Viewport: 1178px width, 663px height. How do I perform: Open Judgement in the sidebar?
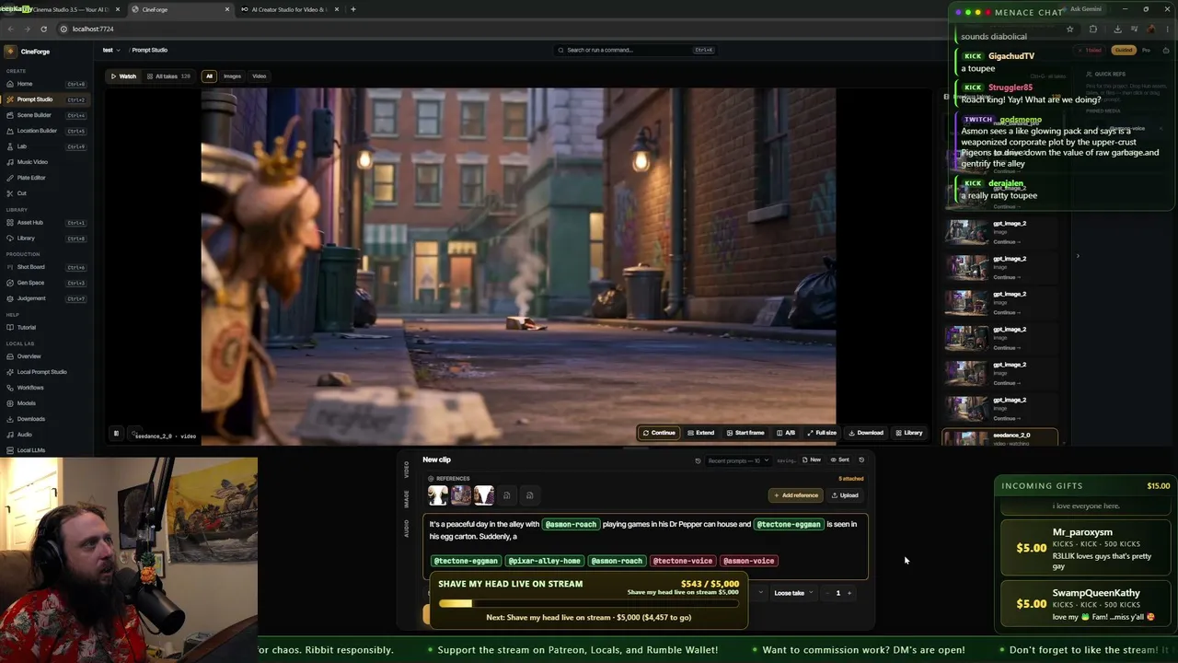click(46, 298)
